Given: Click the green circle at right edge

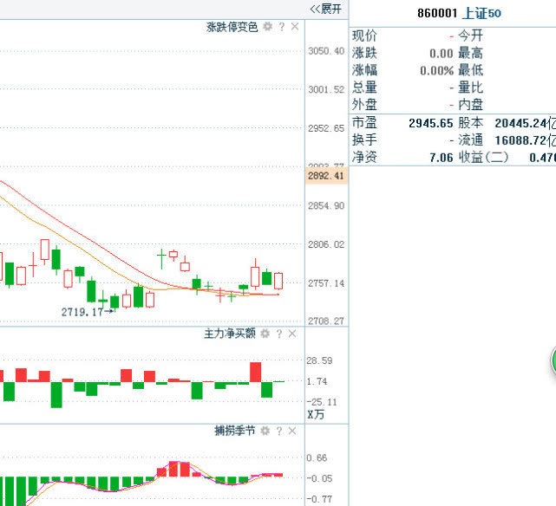Looking at the screenshot, I should pos(553,362).
